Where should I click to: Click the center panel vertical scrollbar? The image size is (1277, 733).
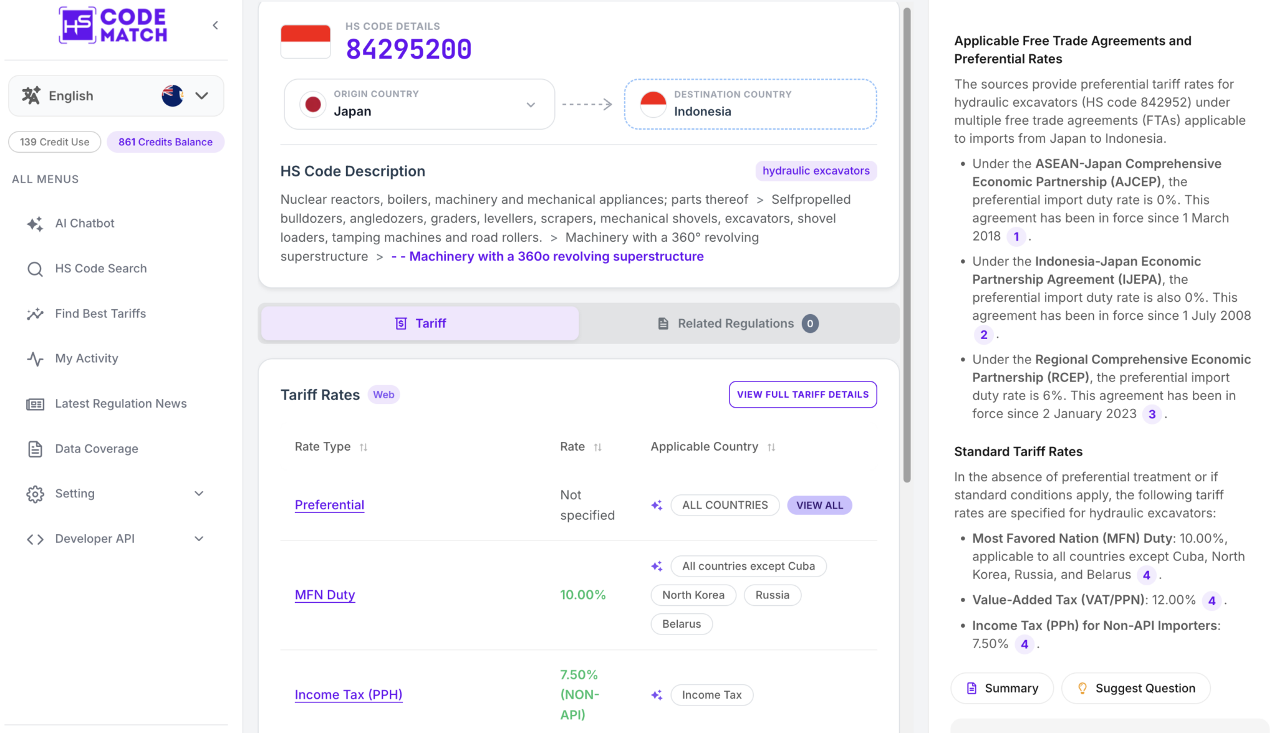(x=907, y=245)
